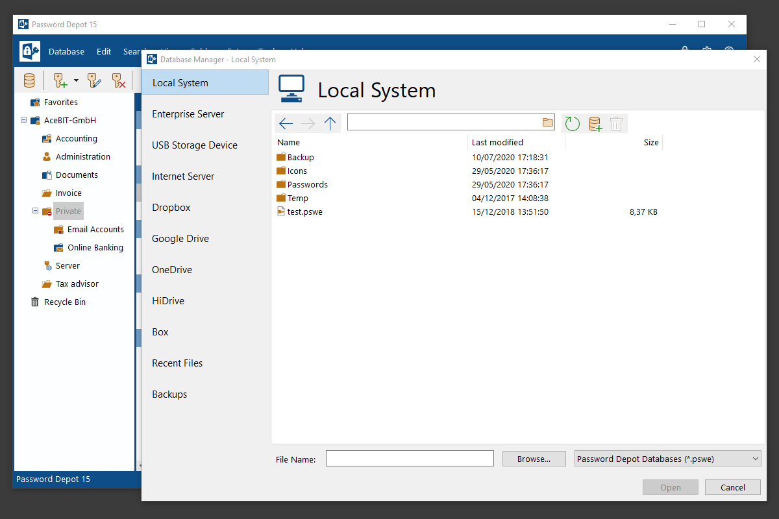Click the folder icon in path field
Screen dimensions: 779x519
point(547,122)
